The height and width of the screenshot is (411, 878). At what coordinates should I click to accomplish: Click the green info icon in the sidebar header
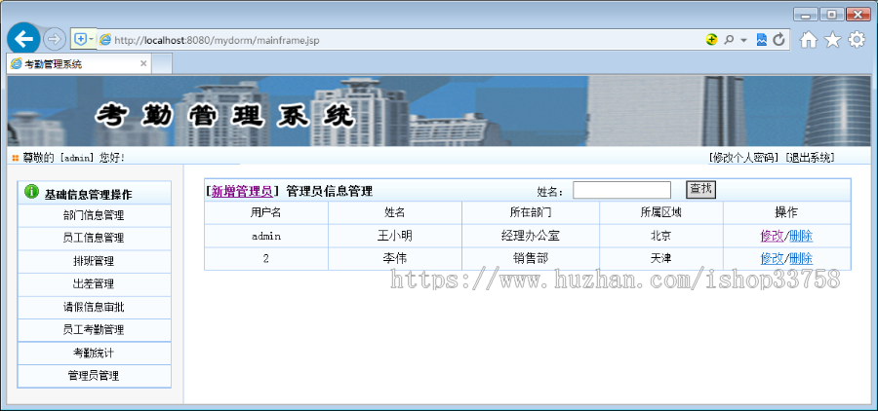[32, 192]
